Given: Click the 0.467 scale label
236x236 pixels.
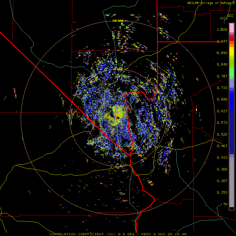Looking at the screenshot, I should click(222, 146).
